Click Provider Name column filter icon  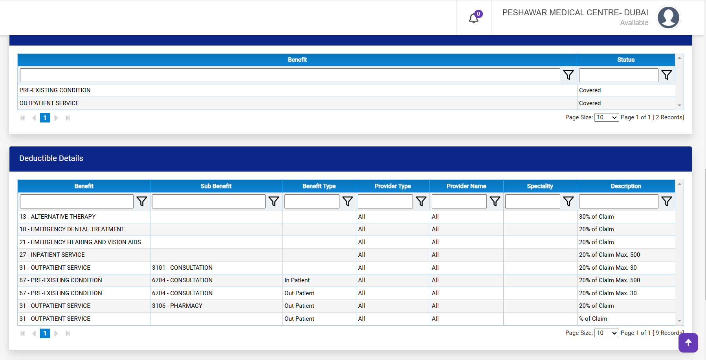[x=495, y=201]
